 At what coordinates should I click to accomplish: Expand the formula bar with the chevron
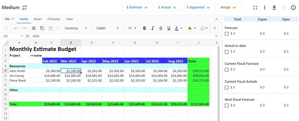pos(216,36)
